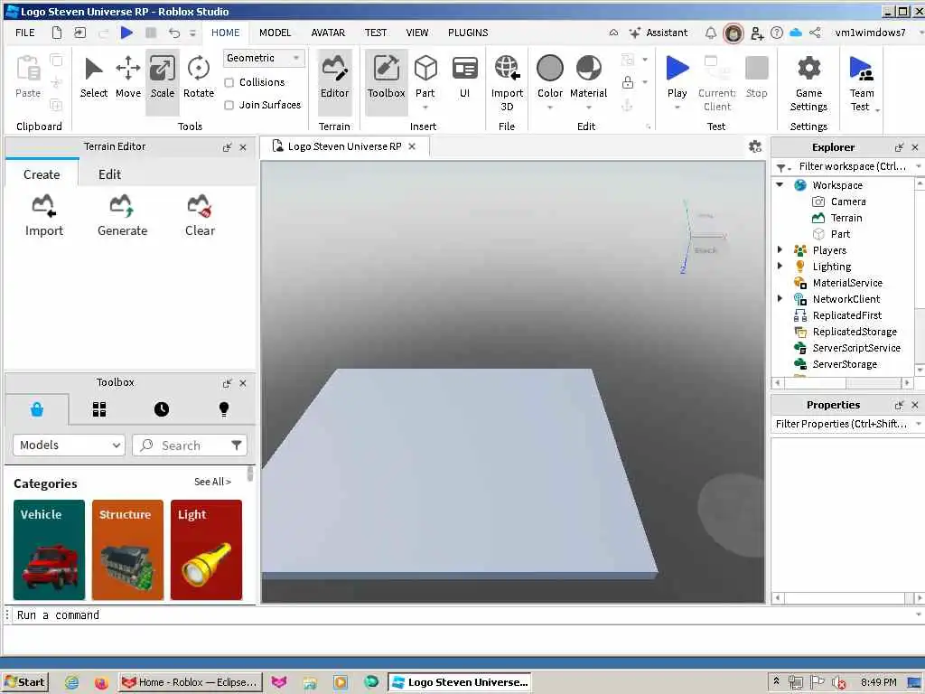This screenshot has width=925, height=694.
Task: Click the undo arrow
Action: [174, 33]
